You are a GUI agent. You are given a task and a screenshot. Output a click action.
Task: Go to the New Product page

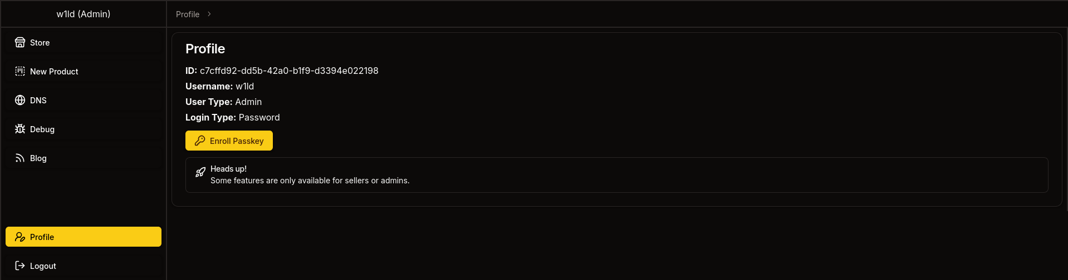tap(54, 72)
